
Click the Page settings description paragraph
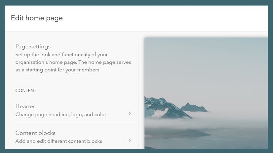point(73,62)
